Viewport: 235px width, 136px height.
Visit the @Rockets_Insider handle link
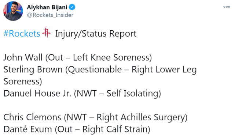click(x=50, y=15)
